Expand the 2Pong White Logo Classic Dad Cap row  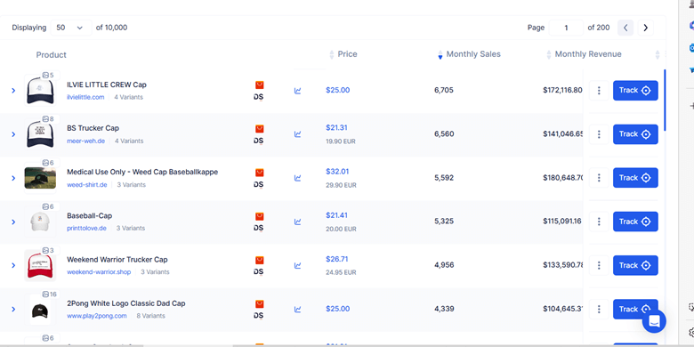click(x=13, y=310)
